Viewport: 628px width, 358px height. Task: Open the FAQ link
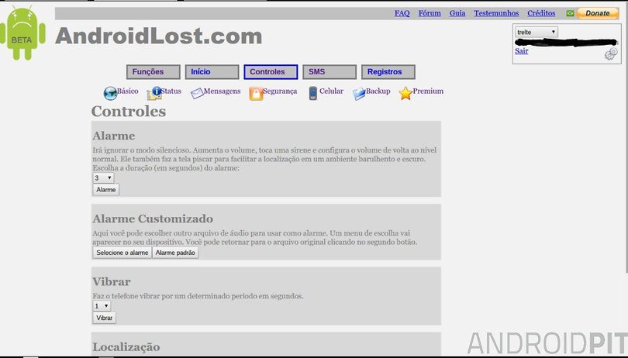pyautogui.click(x=402, y=13)
